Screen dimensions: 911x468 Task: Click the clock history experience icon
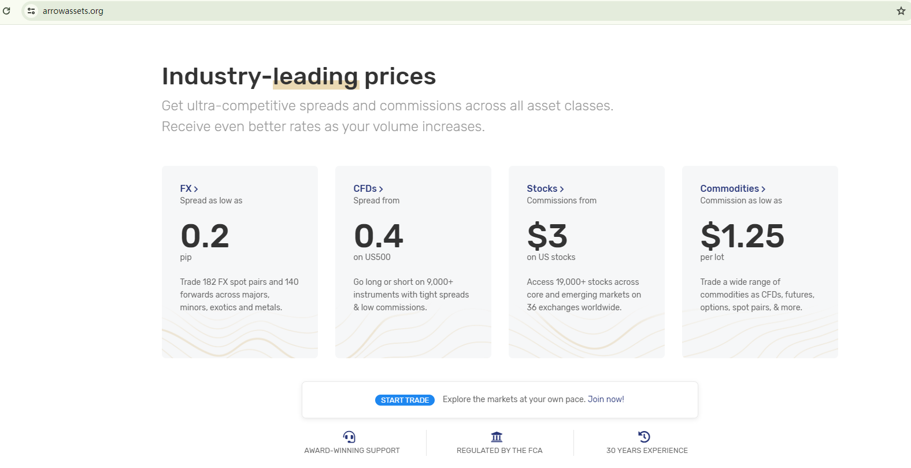pos(645,437)
